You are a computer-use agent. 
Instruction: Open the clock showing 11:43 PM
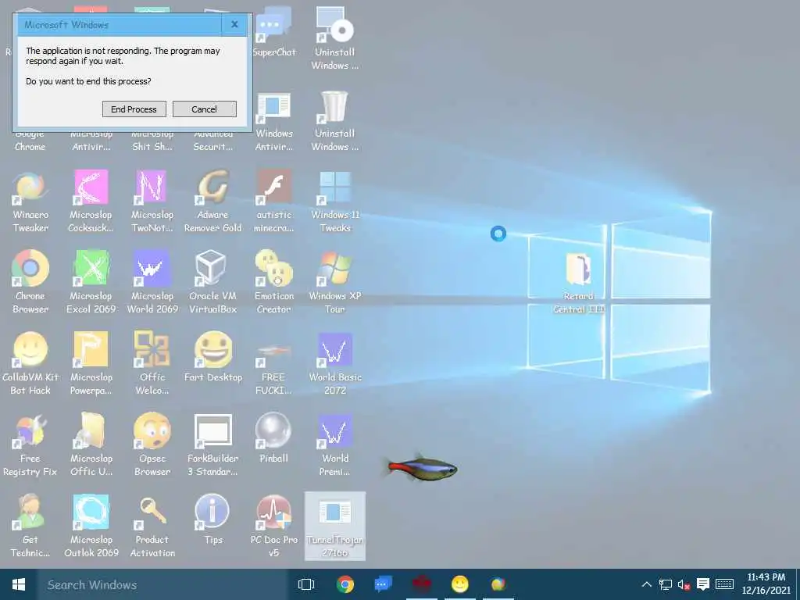pyautogui.click(x=766, y=584)
